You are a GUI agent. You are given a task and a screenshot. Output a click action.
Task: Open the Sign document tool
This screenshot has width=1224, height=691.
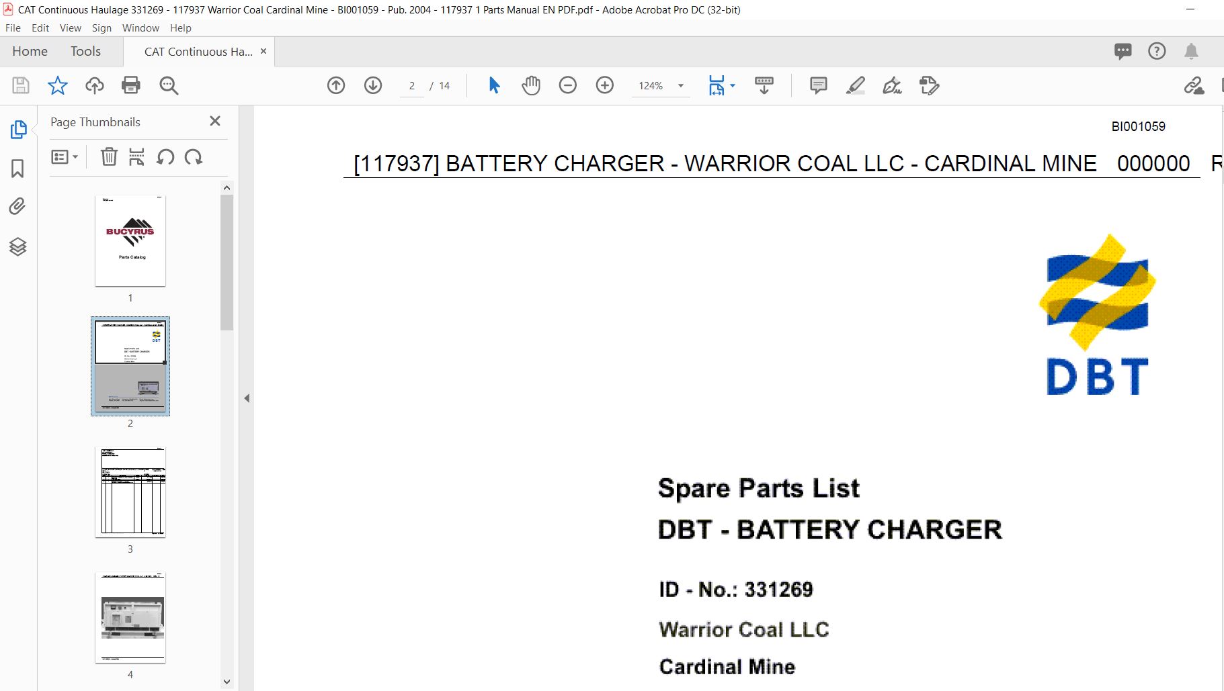pos(893,85)
